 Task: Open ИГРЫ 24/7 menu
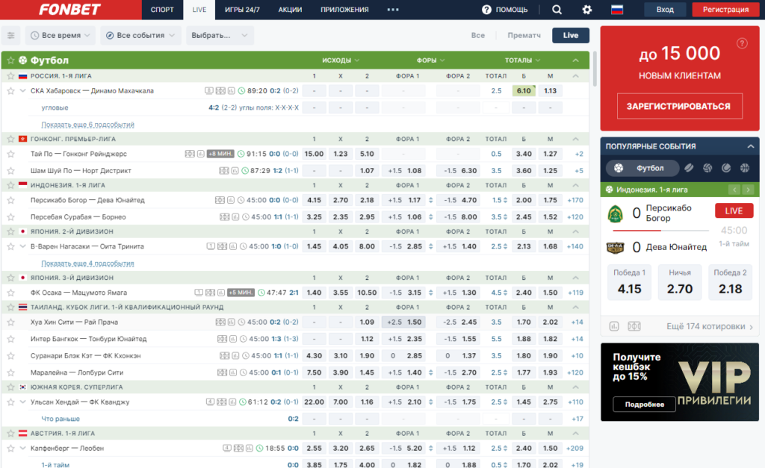[x=243, y=10]
